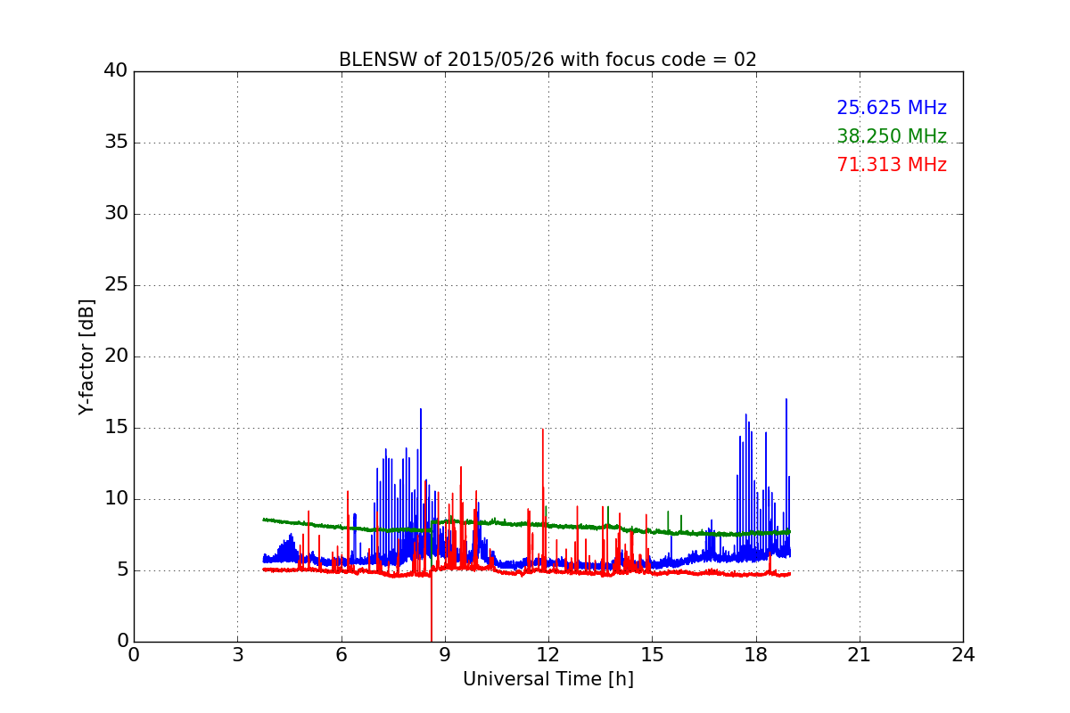Select the red '71.313 MHz' legend label
This screenshot has height=713, width=1070.
[892, 165]
